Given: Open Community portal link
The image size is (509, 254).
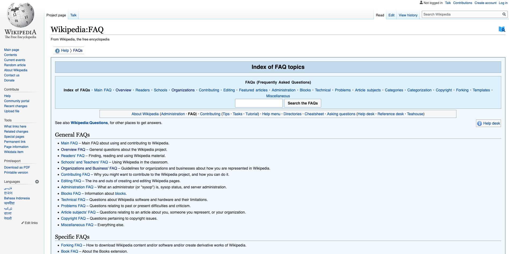Looking at the screenshot, I should (17, 101).
